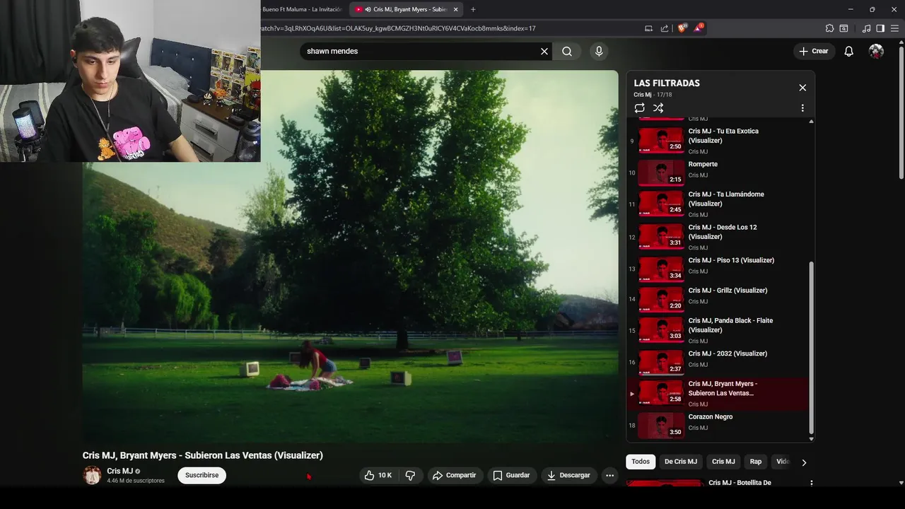The image size is (905, 509).
Task: Click current track Subieron Las Ventas
Action: point(718,394)
